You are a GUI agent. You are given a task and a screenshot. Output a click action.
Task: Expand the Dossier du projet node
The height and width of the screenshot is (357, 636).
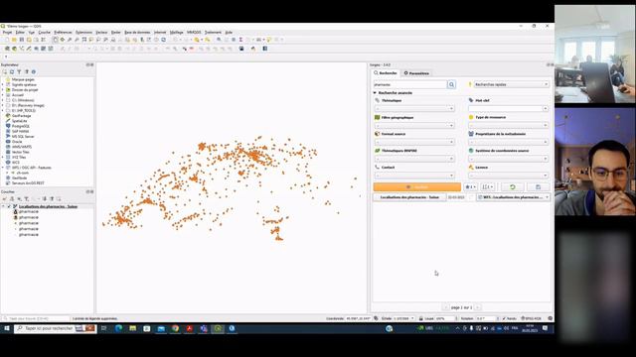pos(2,90)
